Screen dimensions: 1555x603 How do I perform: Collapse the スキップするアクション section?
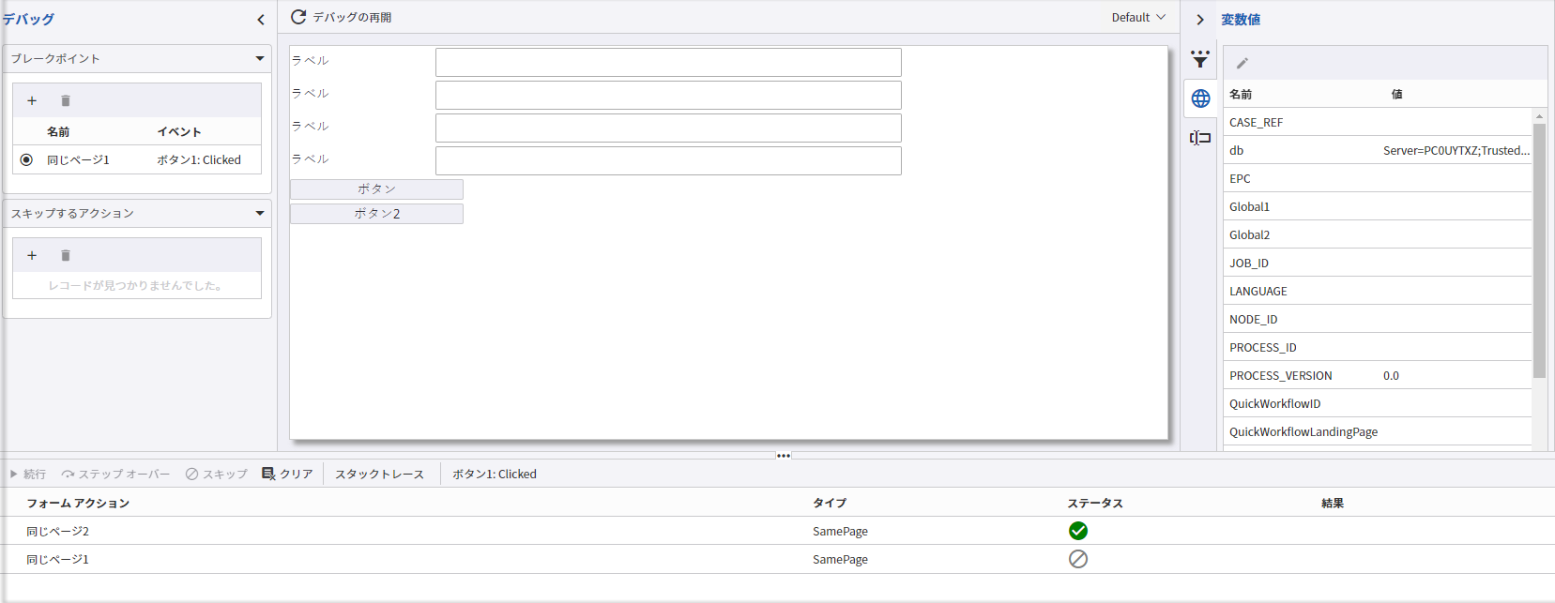point(260,213)
